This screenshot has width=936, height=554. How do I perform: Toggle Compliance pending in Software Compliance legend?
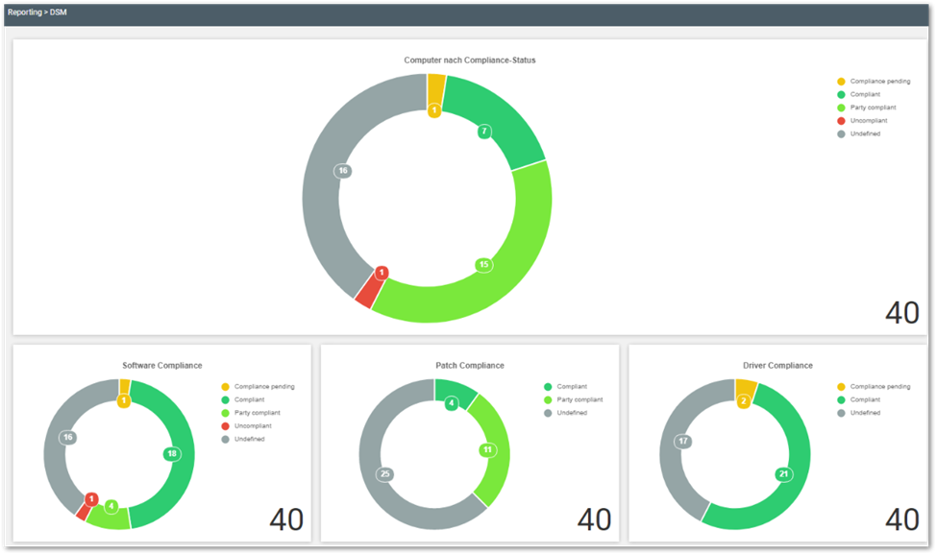tap(258, 386)
